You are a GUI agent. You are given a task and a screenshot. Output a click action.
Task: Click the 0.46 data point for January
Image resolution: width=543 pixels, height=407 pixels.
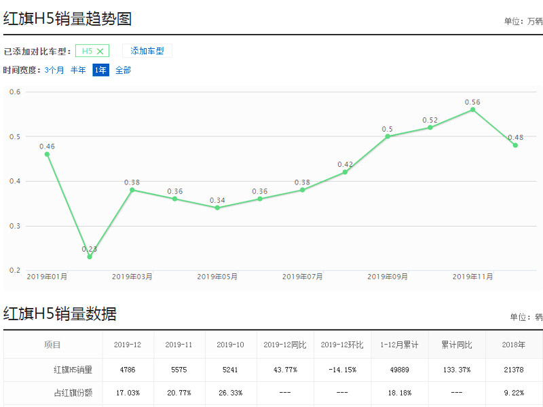click(x=47, y=154)
